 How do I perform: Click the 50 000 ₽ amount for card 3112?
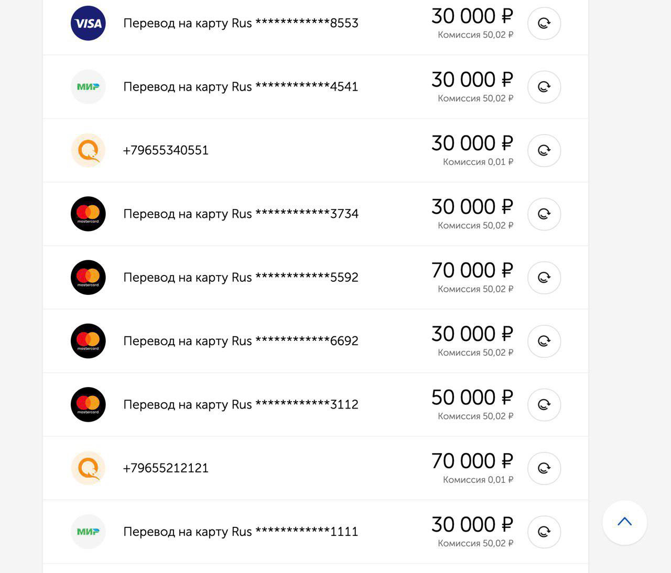472,398
